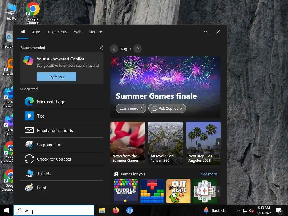
Task: Open the Mahjong game tile
Action: (x=205, y=191)
